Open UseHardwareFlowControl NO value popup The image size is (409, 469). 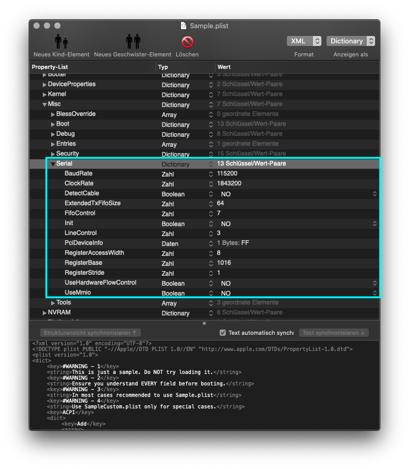[375, 283]
